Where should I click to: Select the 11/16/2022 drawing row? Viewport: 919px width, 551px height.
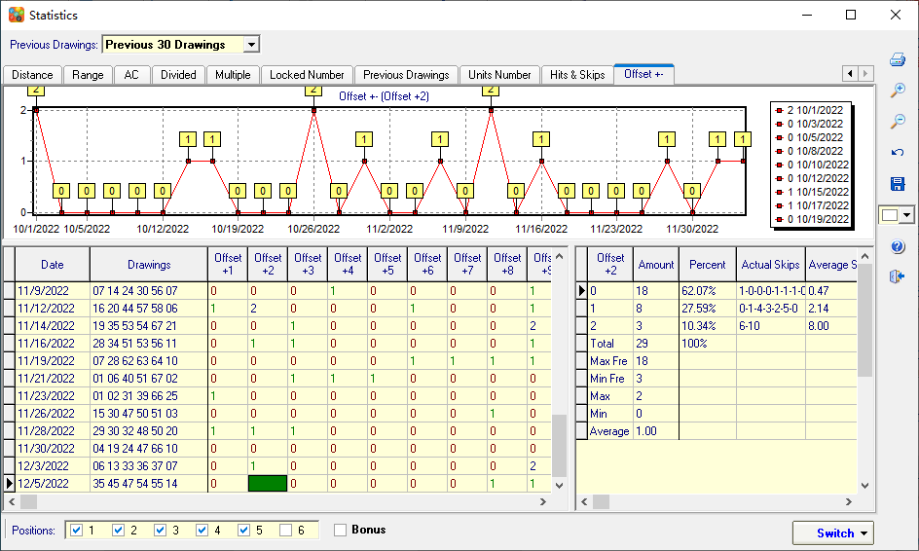53,343
